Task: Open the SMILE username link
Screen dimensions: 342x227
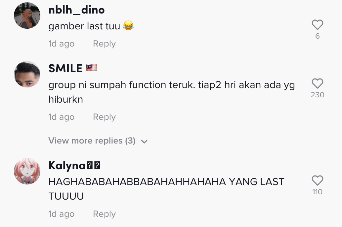Action: click(x=65, y=68)
